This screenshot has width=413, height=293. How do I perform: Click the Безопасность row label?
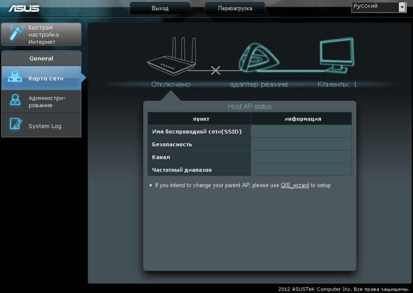point(172,145)
